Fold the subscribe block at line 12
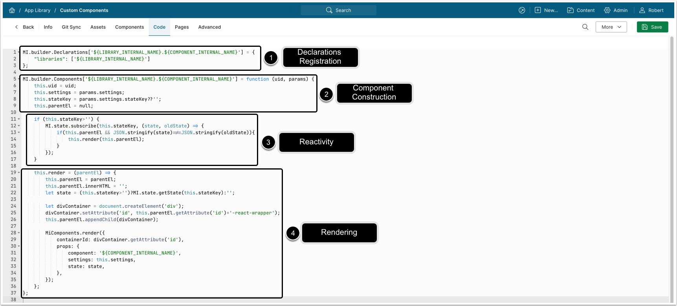This screenshot has height=306, width=677. 19,126
